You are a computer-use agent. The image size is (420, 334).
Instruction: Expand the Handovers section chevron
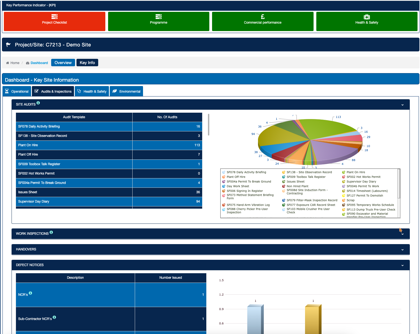402,250
